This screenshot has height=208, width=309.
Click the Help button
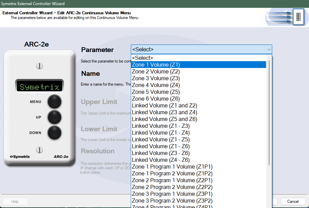click(x=15, y=202)
